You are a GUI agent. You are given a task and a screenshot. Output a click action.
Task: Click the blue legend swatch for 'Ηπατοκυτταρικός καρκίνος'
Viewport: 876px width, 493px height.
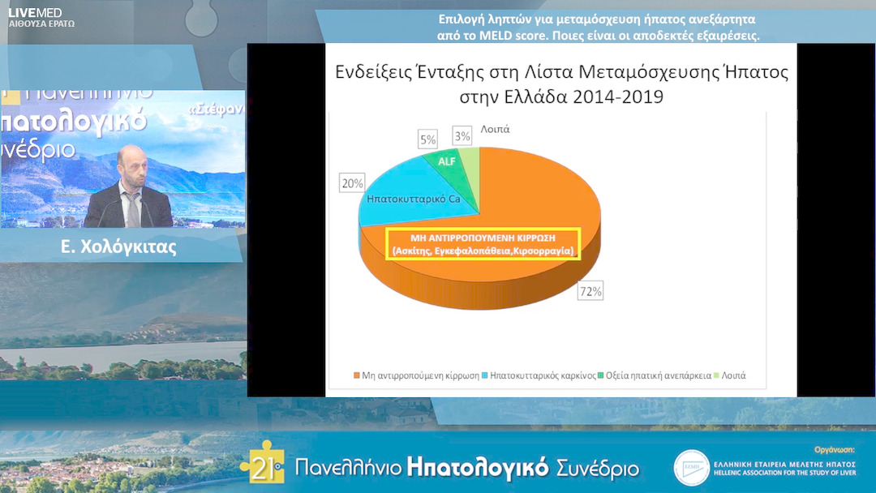[484, 375]
